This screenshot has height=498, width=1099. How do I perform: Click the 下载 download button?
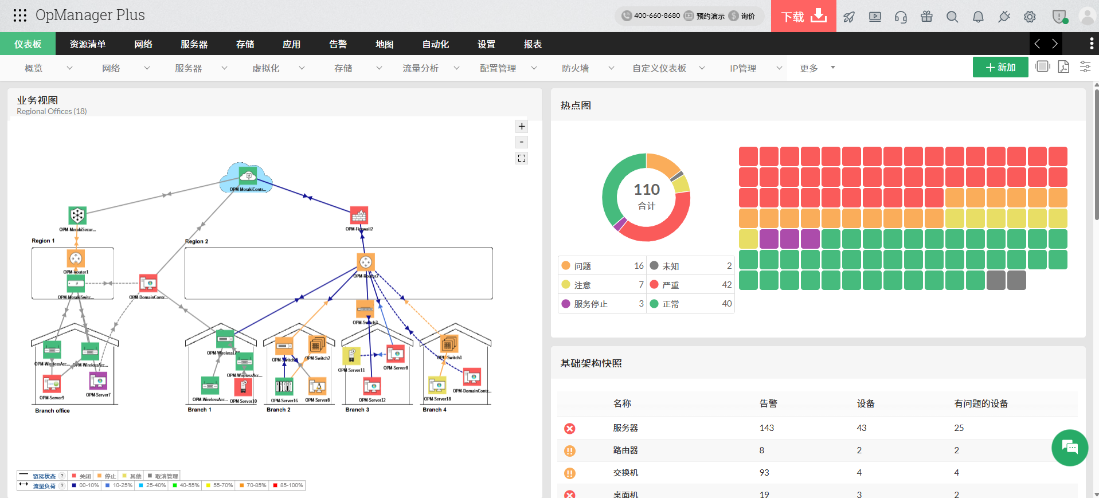(x=804, y=16)
